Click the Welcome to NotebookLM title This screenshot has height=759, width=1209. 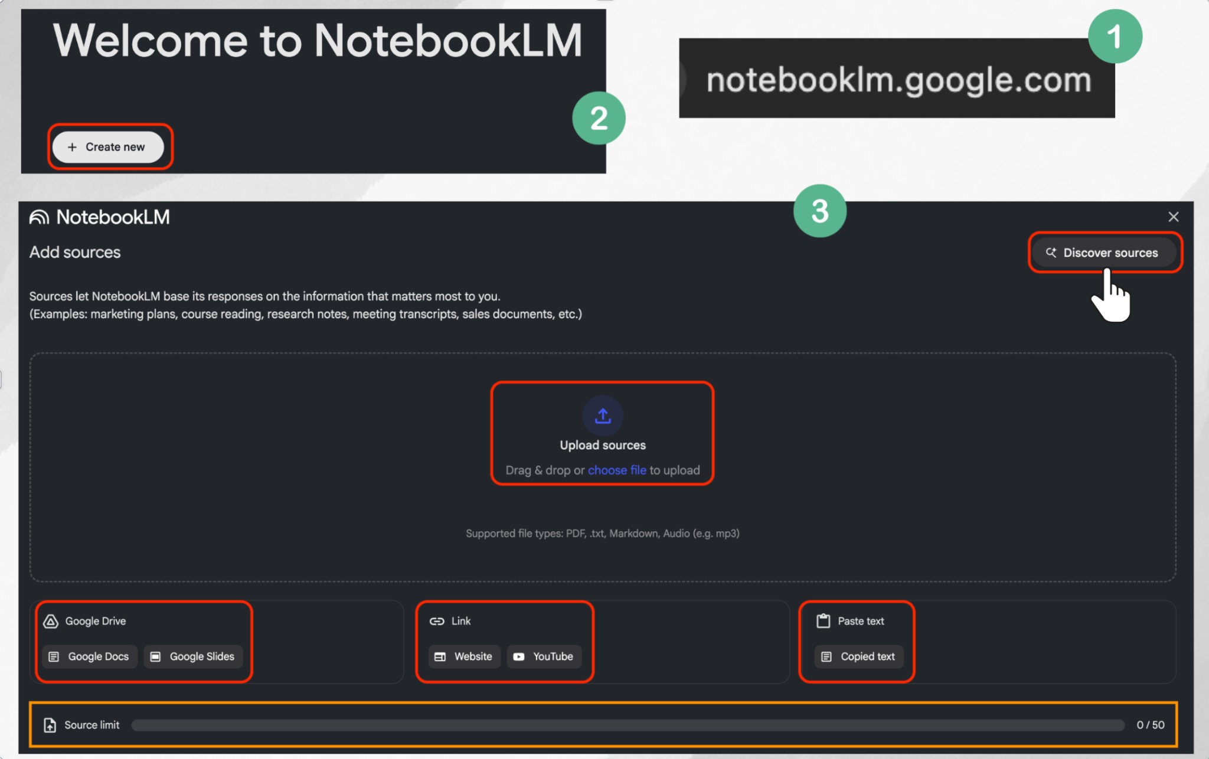318,40
